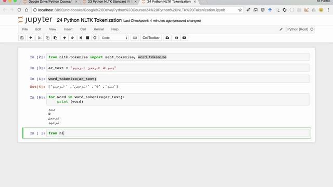
Task: Click the Out[4]: prompt label
Action: 37,87
